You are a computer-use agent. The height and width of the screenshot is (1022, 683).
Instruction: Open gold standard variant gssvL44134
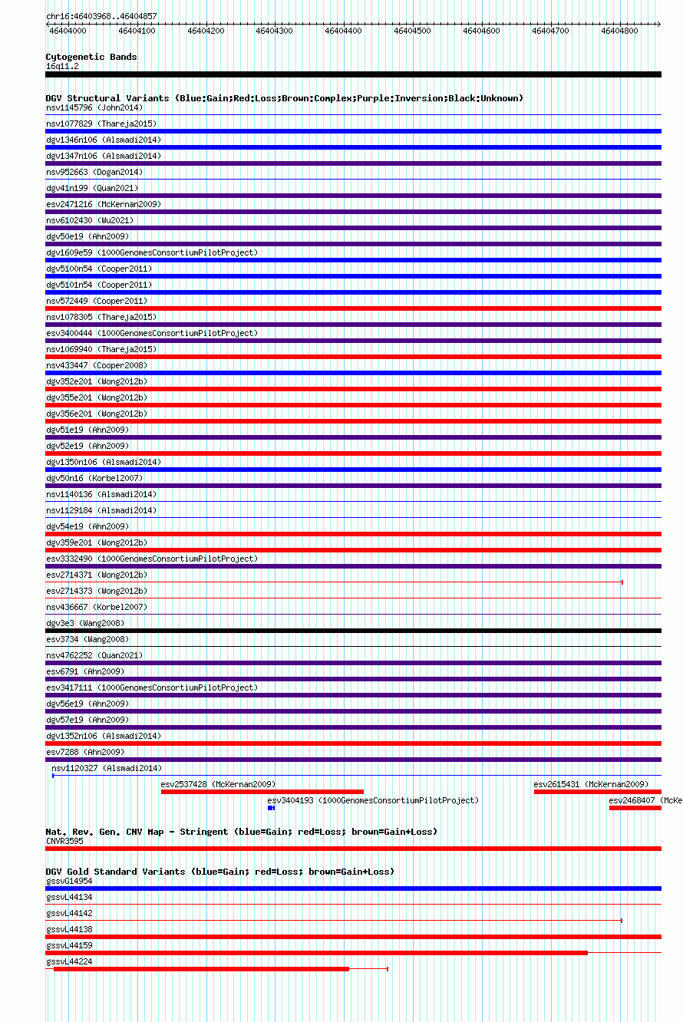[x=69, y=897]
